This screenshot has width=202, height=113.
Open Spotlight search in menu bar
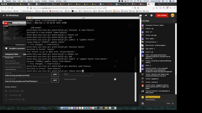pyautogui.click(x=167, y=1)
